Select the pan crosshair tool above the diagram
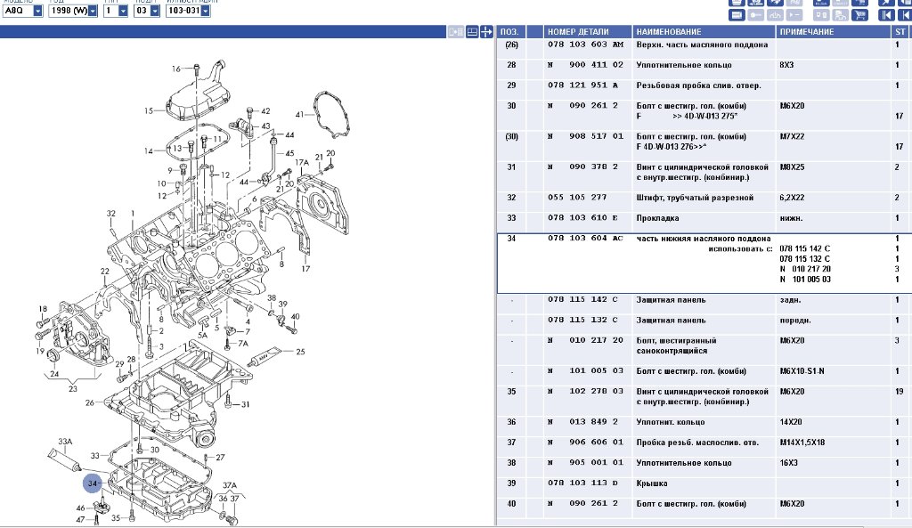912x528 pixels. click(486, 31)
